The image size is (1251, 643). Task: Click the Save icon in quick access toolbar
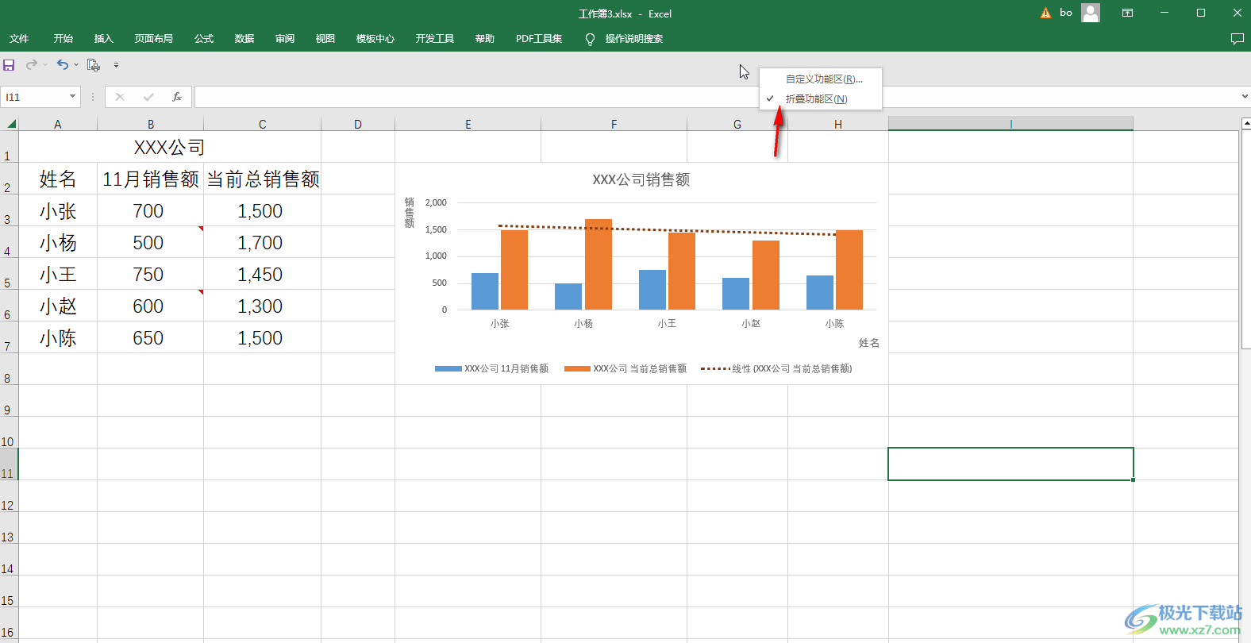(9, 65)
